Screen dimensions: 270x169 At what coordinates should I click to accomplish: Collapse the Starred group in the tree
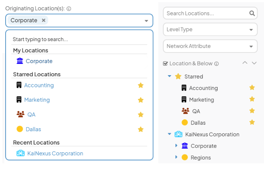(x=169, y=76)
